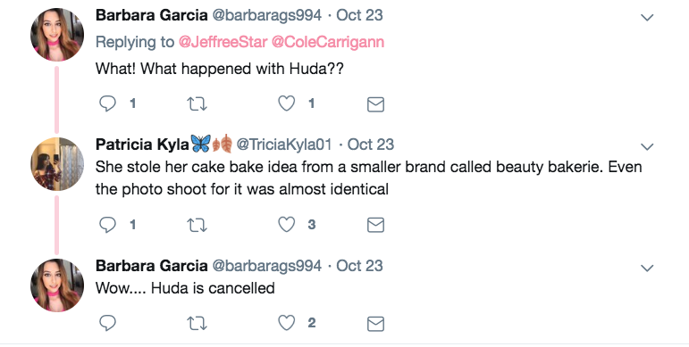View Barbara Garcia's avatar on first tweet
The image size is (689, 347).
(56, 35)
